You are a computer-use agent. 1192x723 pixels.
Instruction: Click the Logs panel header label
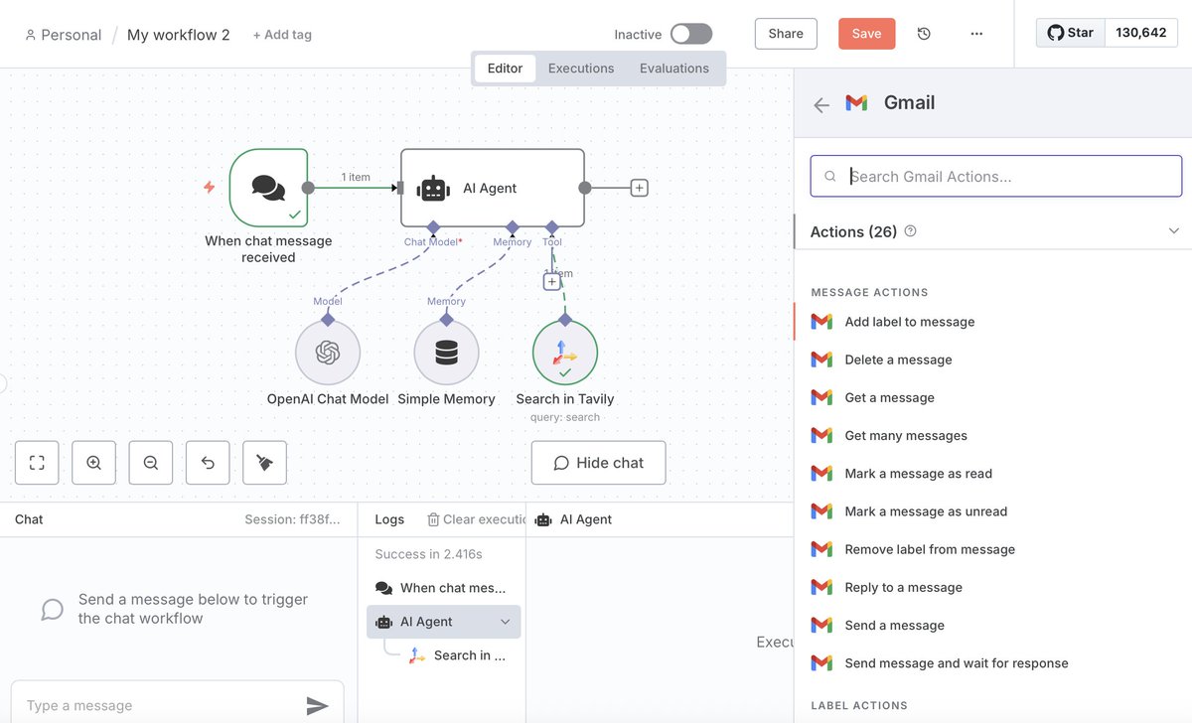click(x=389, y=519)
